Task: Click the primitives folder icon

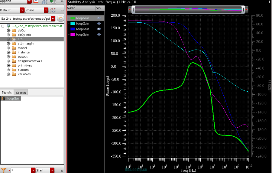Action: (14, 65)
